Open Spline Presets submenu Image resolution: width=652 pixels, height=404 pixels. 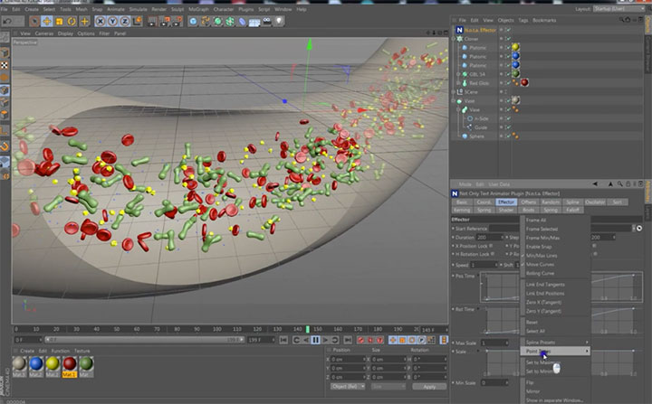coord(555,343)
